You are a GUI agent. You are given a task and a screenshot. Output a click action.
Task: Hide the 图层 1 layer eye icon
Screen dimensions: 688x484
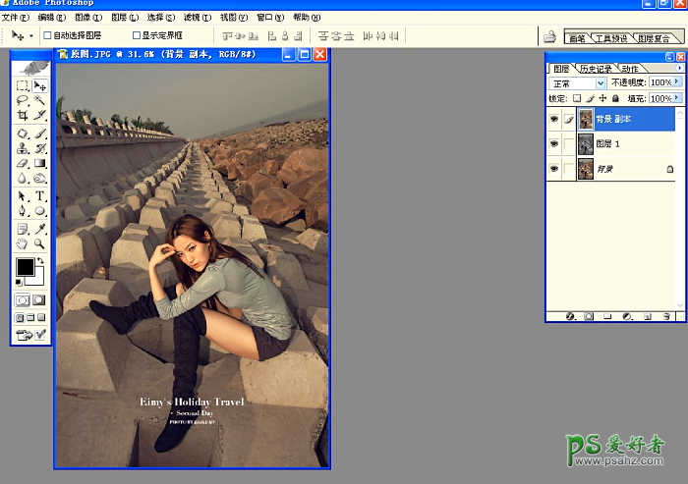pyautogui.click(x=554, y=144)
